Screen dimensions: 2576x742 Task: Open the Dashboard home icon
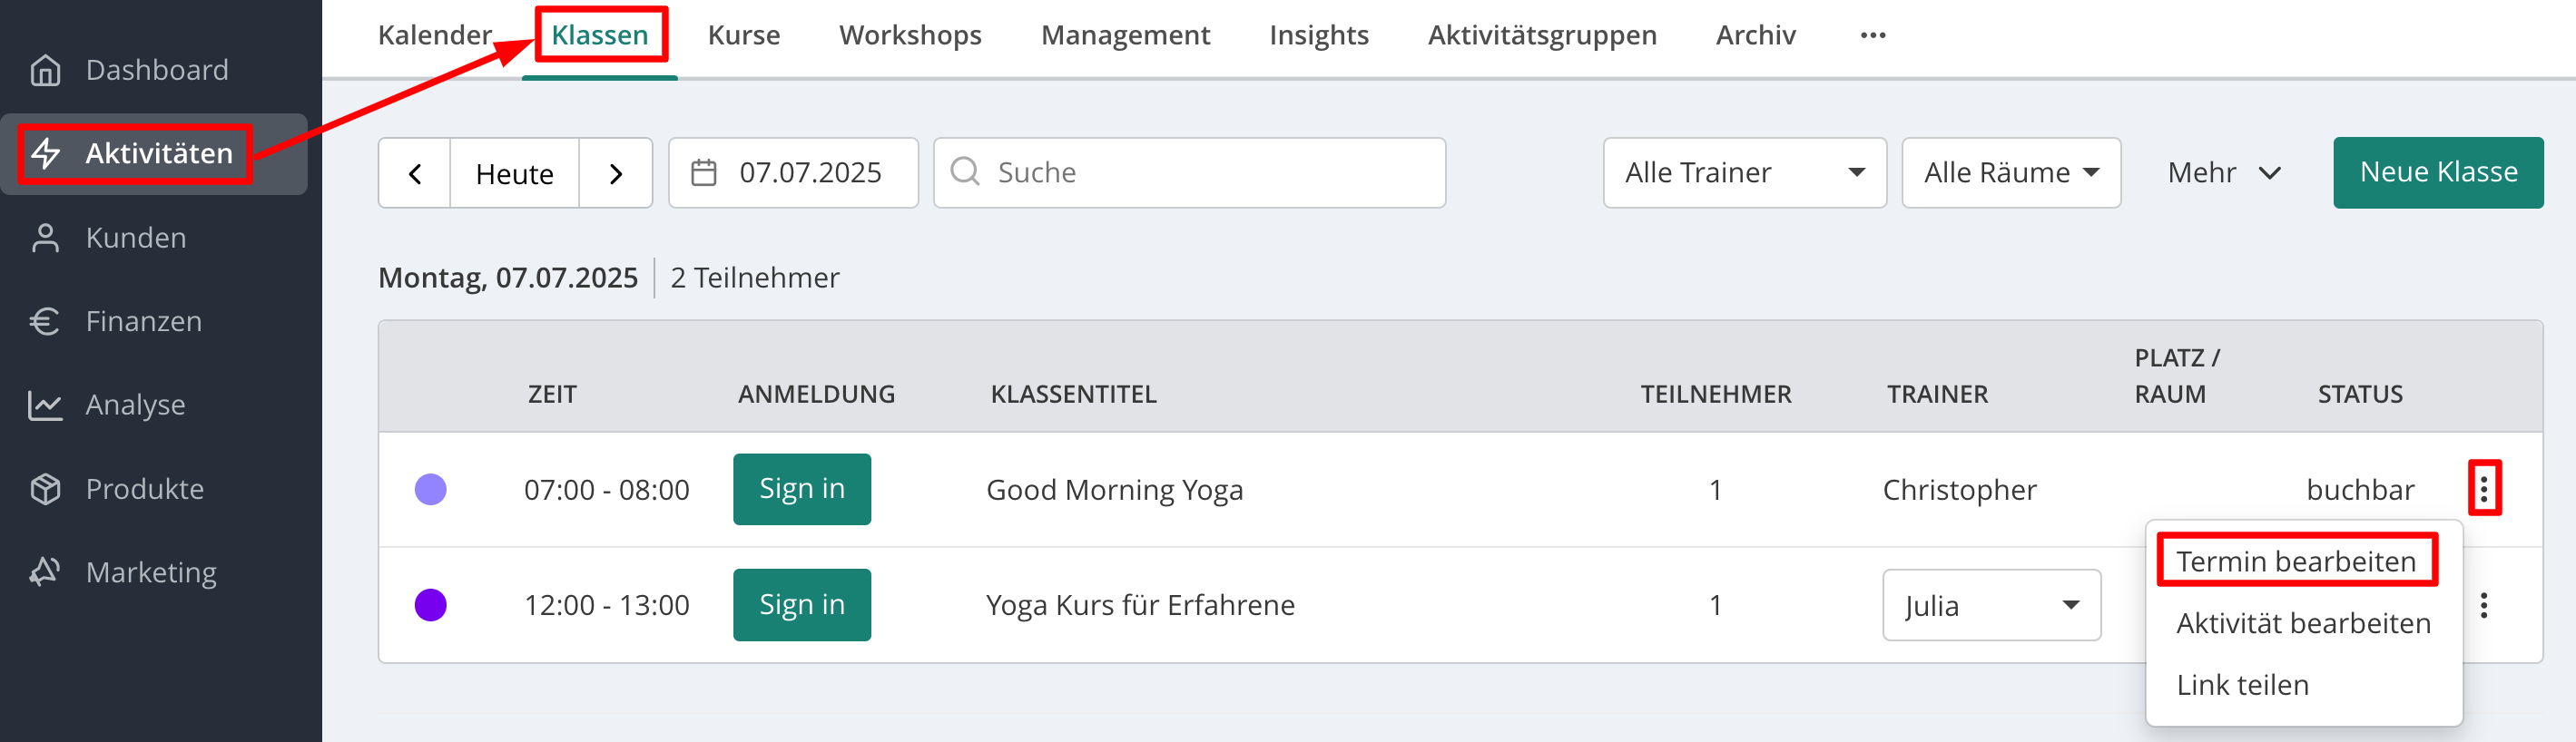(x=46, y=70)
